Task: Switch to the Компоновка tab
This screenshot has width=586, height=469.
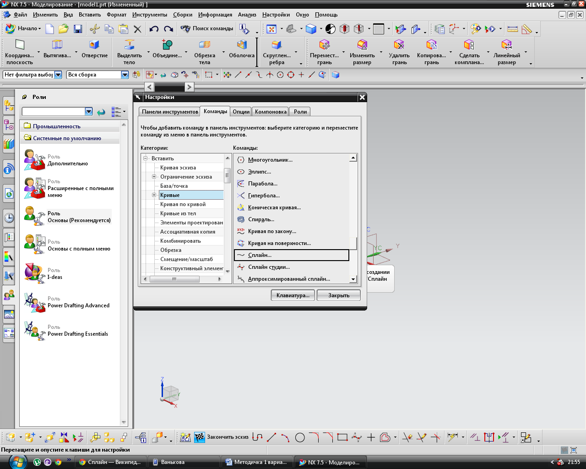Action: [271, 111]
